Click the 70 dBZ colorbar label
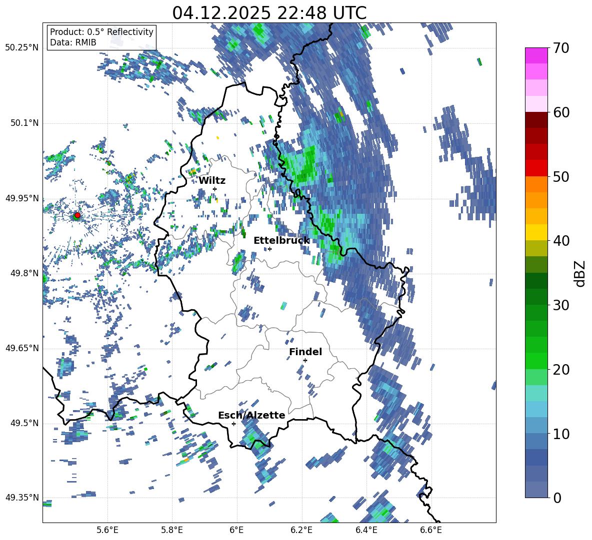Viewport: 592px width, 540px height. point(561,48)
